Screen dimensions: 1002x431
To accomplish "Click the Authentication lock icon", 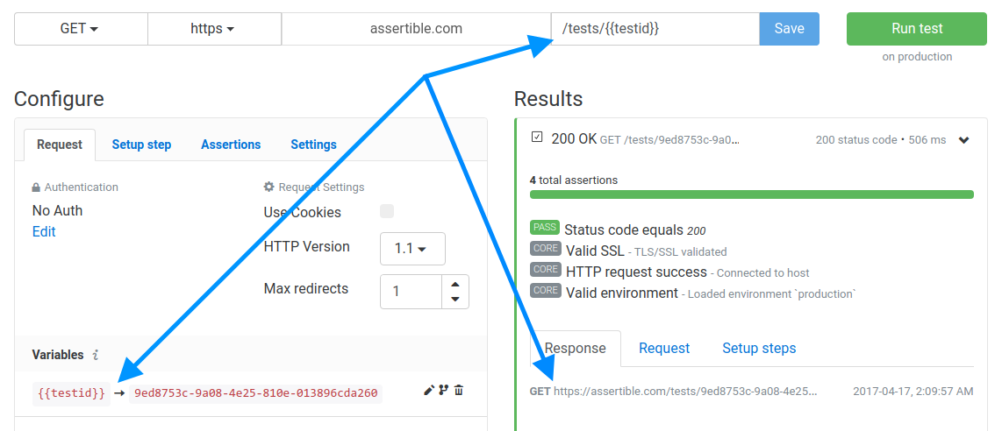I will 37,187.
